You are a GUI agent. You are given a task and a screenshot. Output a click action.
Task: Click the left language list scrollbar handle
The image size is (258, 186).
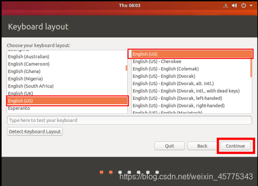[x=126, y=68]
